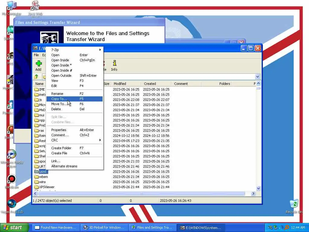Click the green Add toolbar icon
309x232 pixels.
point(39,63)
